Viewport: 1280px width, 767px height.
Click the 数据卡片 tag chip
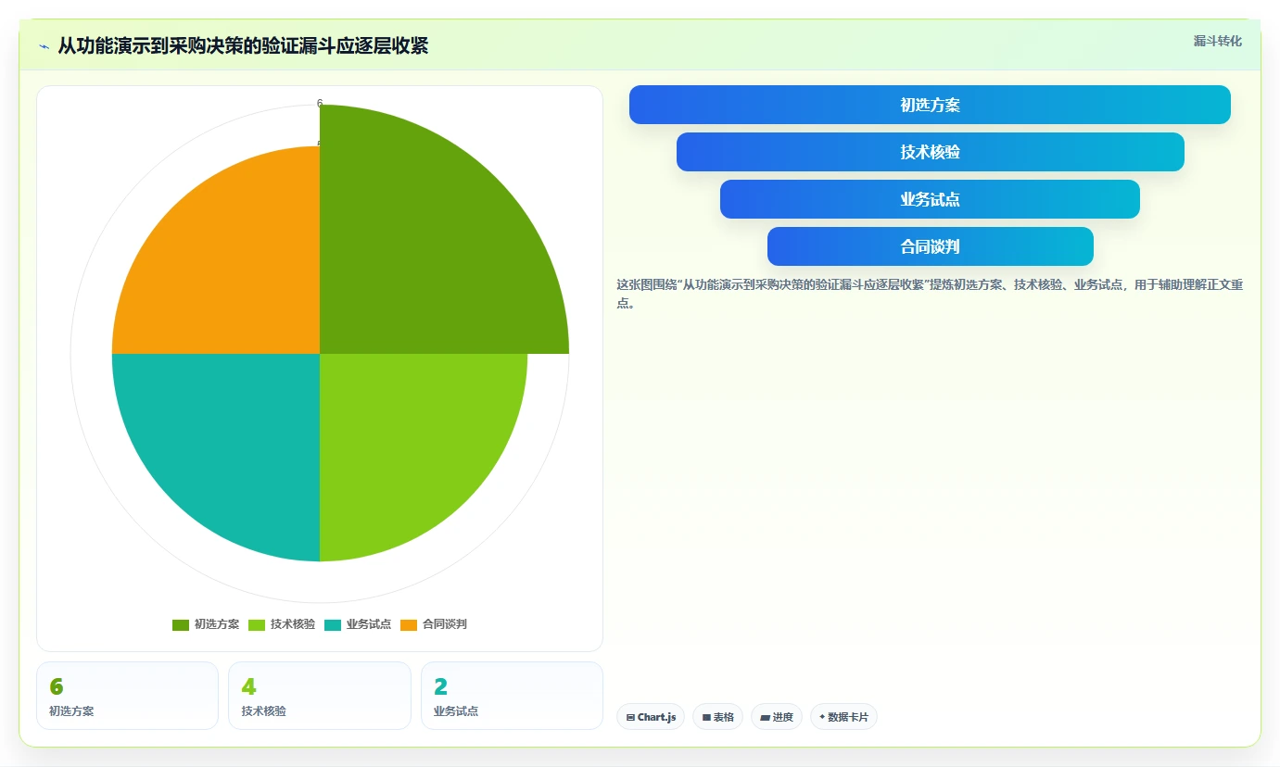coord(843,717)
